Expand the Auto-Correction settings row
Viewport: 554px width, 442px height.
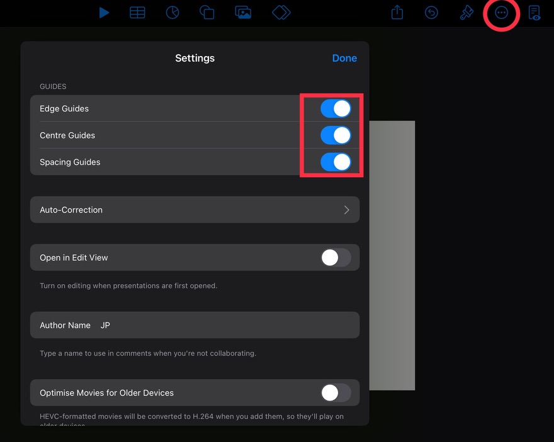(x=195, y=210)
